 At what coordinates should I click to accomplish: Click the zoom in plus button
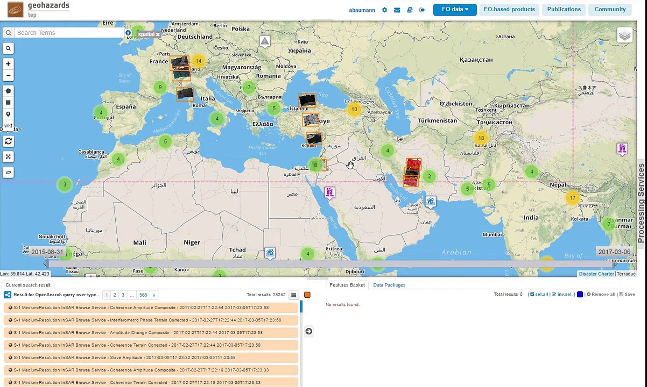[9, 63]
